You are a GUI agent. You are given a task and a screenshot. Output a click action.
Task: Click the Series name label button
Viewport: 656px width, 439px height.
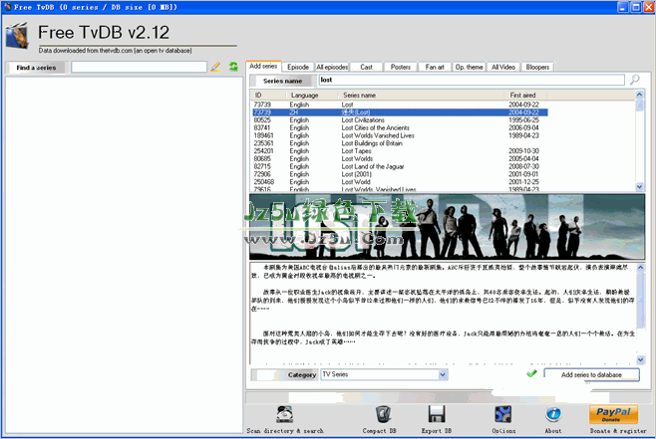click(x=282, y=81)
